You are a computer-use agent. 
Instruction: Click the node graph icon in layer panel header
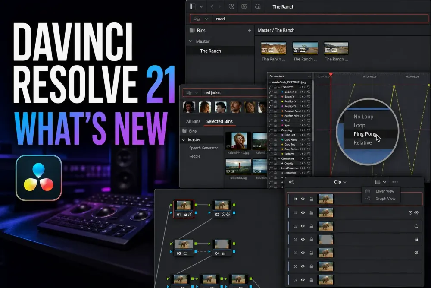click(291, 182)
